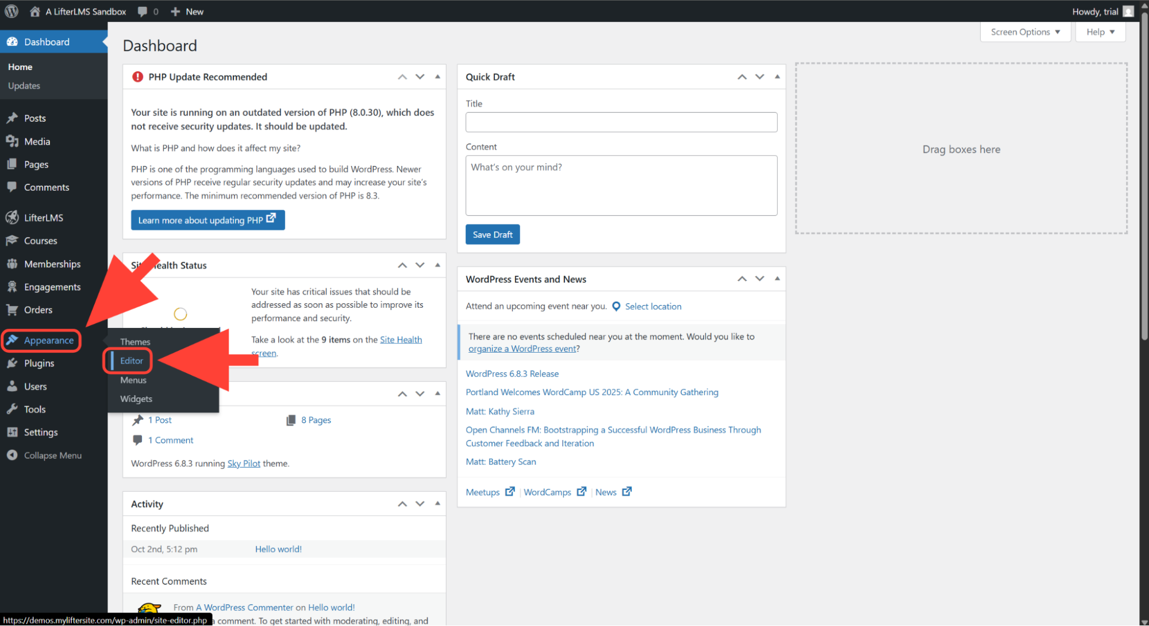Click the Plugins plug icon

coord(12,364)
